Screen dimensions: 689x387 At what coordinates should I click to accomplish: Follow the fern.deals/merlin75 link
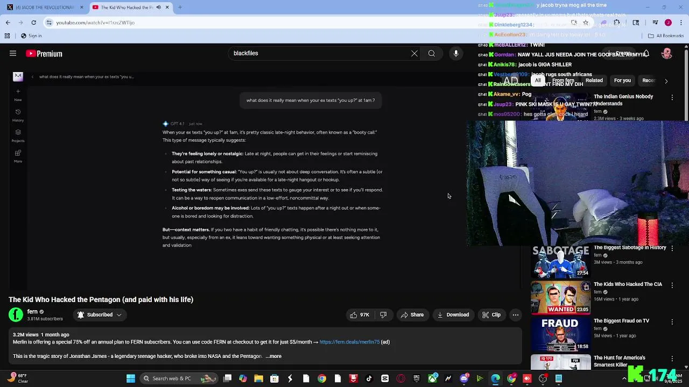[x=349, y=342]
